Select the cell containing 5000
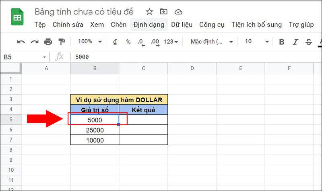 coord(95,120)
